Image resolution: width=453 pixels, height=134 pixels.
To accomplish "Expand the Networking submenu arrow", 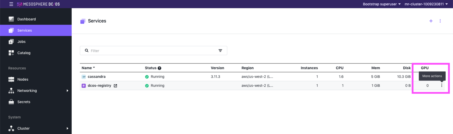I will (x=67, y=91).
